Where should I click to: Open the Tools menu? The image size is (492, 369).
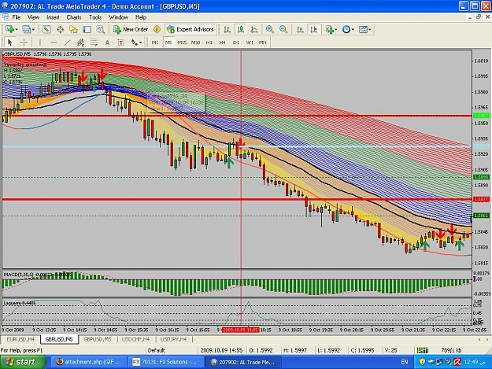95,17
